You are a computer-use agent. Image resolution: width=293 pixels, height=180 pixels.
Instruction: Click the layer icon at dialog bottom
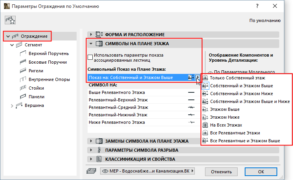[x=92, y=171]
